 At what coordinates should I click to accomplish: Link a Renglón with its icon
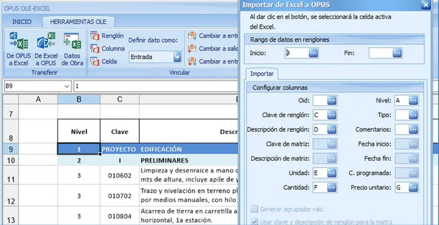coord(95,36)
